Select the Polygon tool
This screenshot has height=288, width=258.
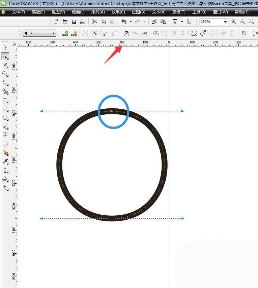coord(5,118)
